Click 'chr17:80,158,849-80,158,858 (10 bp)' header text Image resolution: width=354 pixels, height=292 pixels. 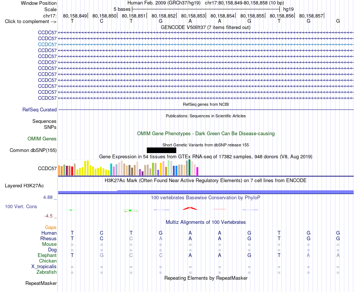[244, 3]
